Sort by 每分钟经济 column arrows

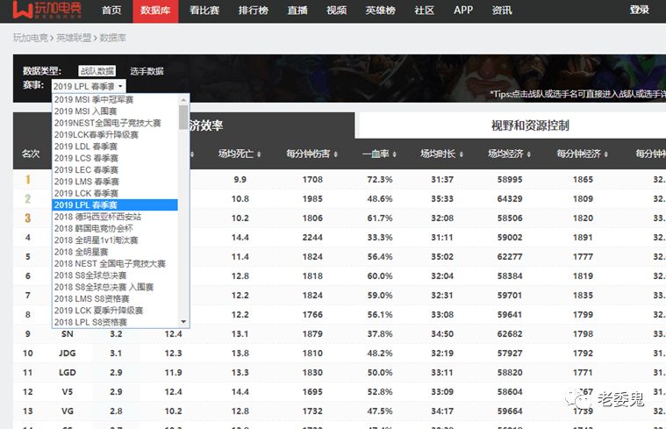606,154
